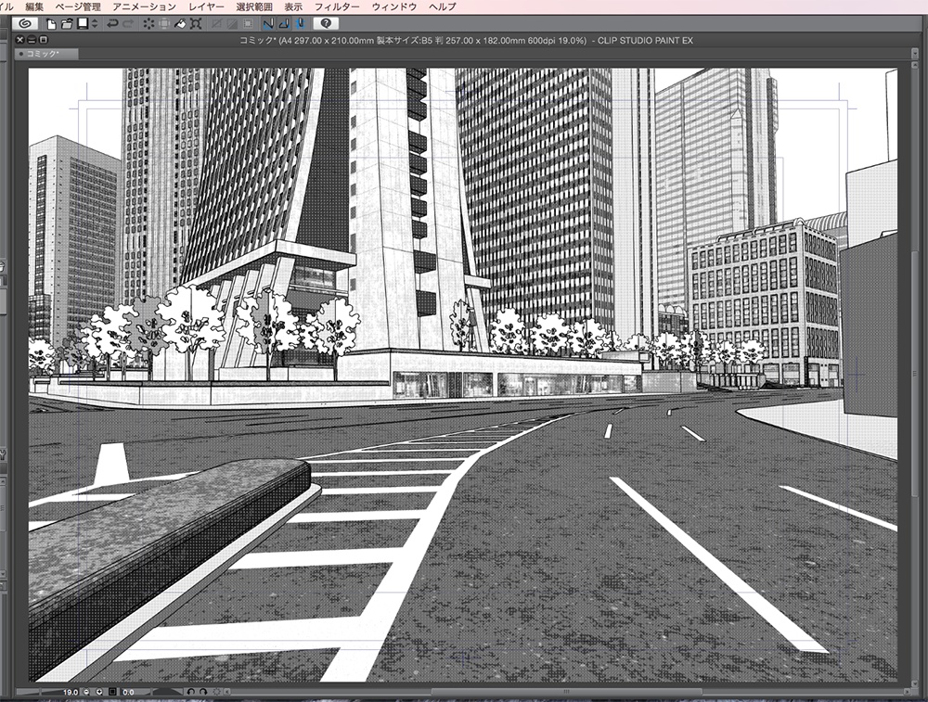Redo the undone action
Image resolution: width=928 pixels, height=702 pixels.
(128, 24)
